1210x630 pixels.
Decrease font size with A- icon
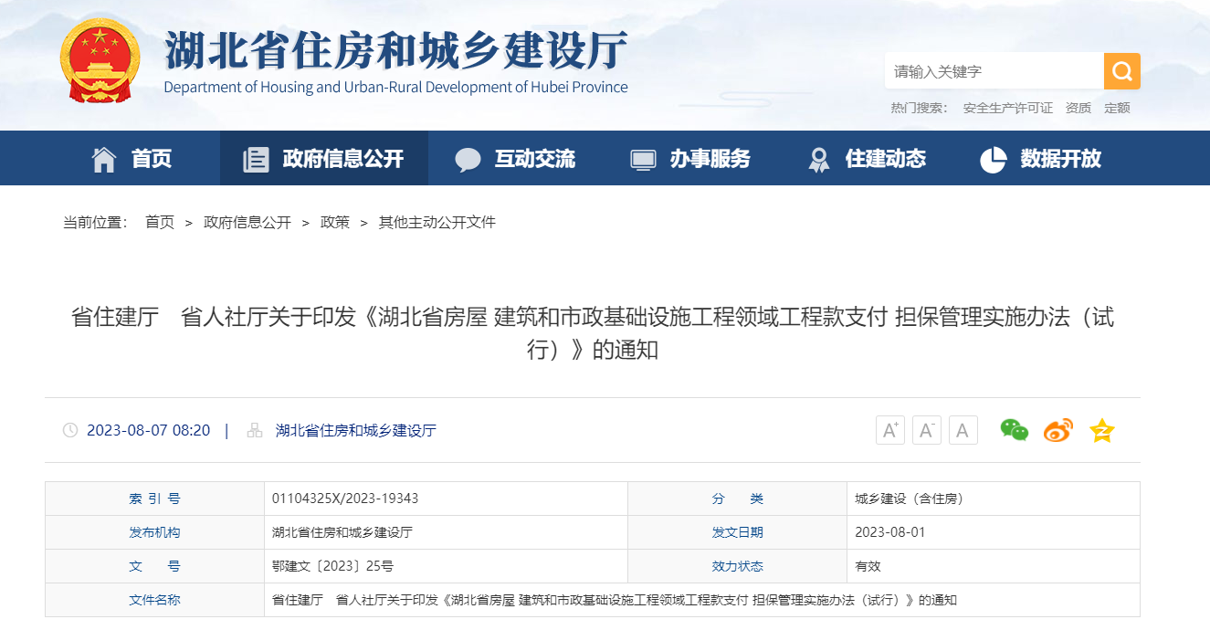(927, 430)
